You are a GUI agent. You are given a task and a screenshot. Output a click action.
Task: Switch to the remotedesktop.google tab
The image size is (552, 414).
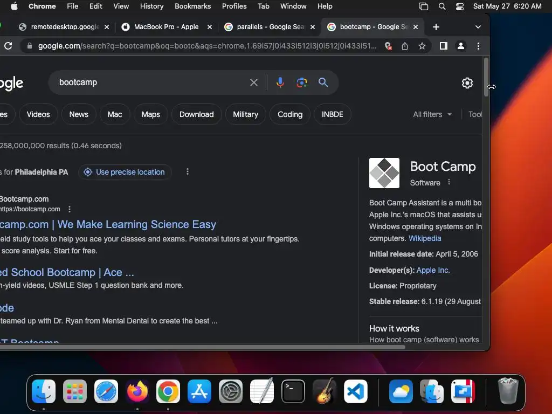tap(65, 27)
